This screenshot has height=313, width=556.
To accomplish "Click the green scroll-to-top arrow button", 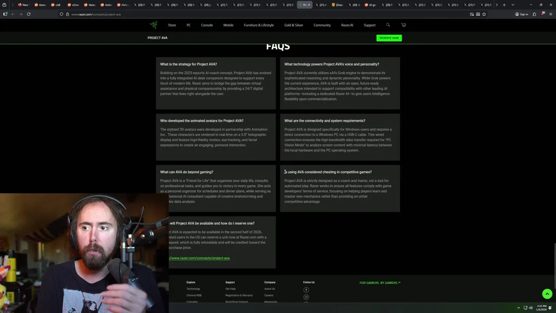I will click(547, 294).
